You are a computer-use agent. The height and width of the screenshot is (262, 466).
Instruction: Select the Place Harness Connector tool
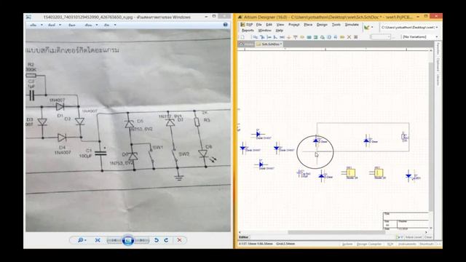(329, 37)
